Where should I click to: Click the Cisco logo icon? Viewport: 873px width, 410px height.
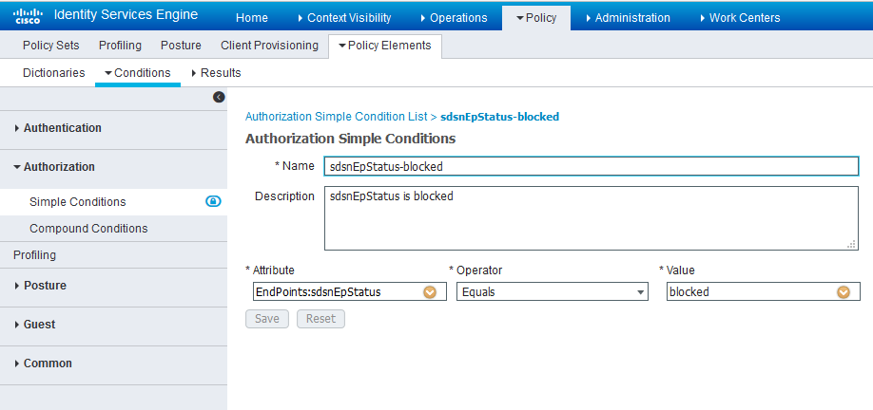tap(27, 16)
